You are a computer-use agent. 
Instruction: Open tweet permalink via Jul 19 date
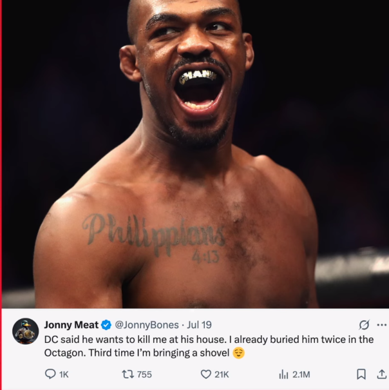pos(199,325)
